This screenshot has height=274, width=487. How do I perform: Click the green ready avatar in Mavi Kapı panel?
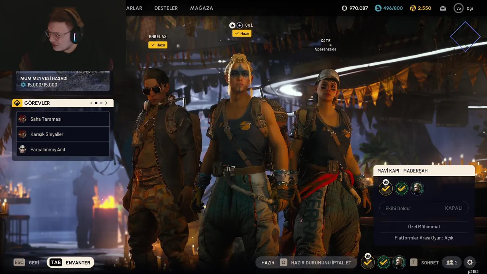click(x=401, y=188)
